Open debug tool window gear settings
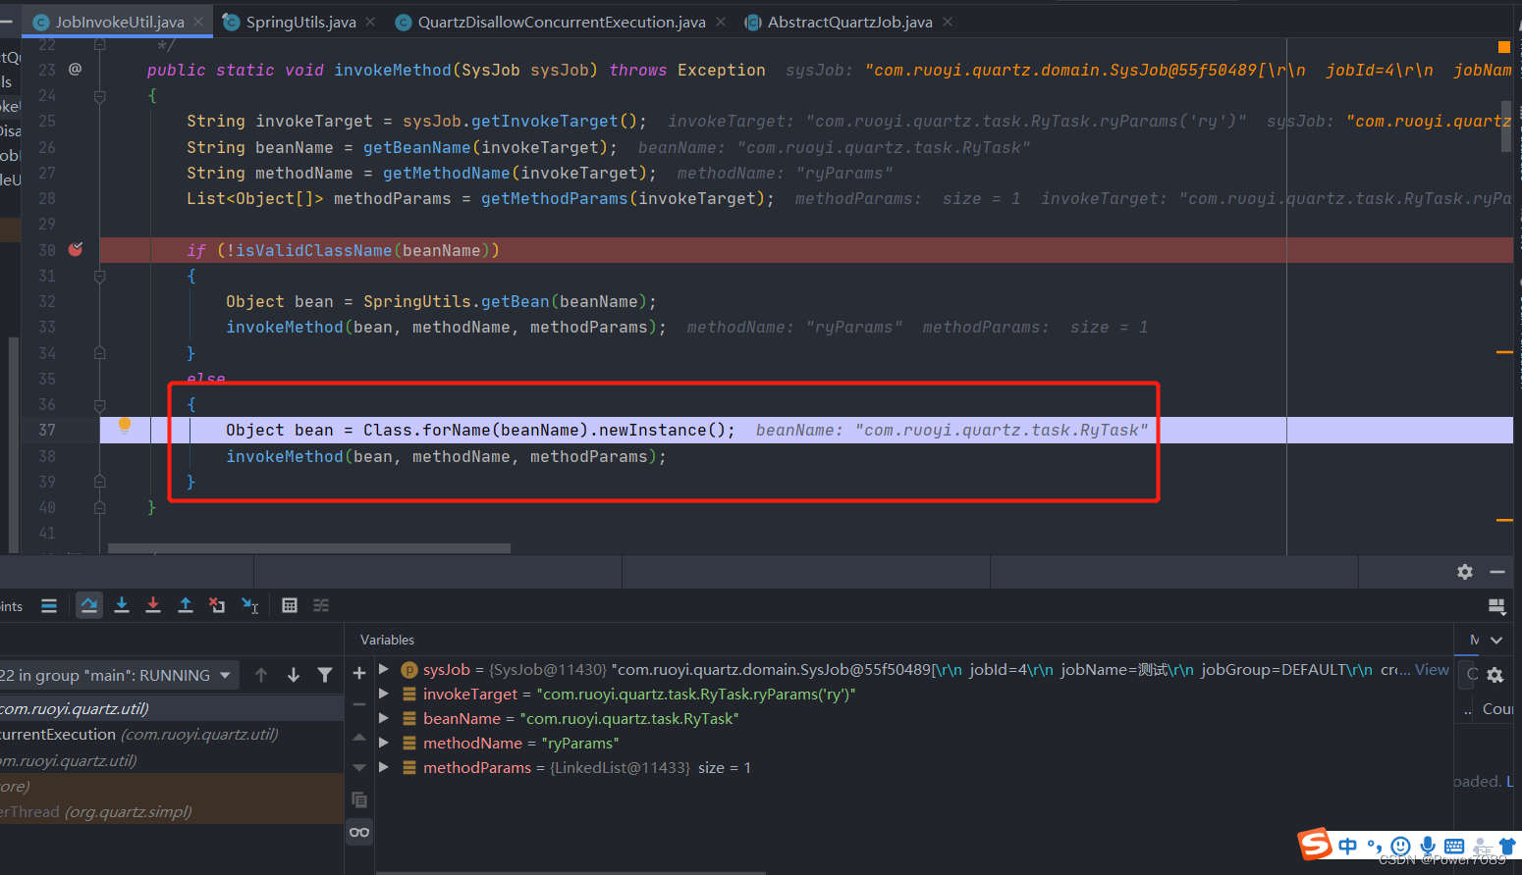The height and width of the screenshot is (875, 1522). [1465, 572]
